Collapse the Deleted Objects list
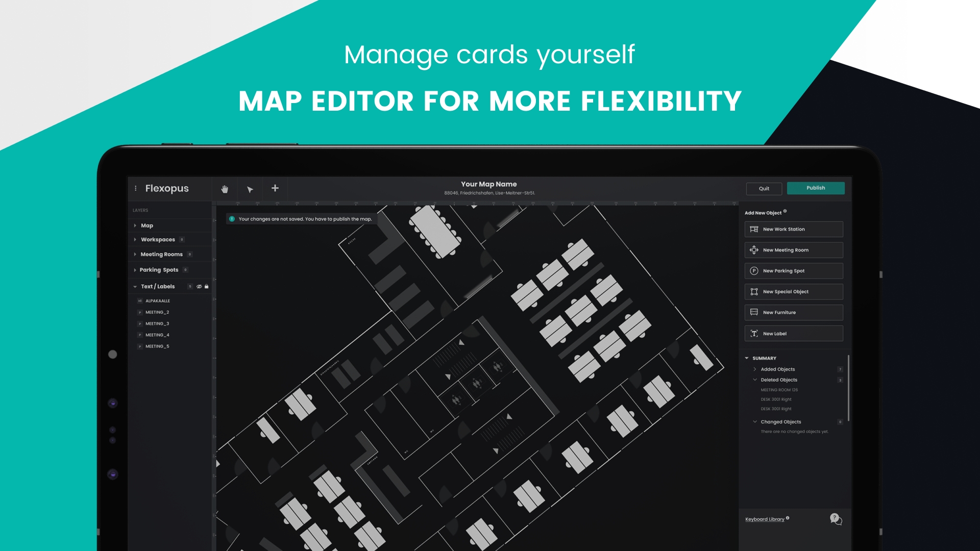 [755, 380]
